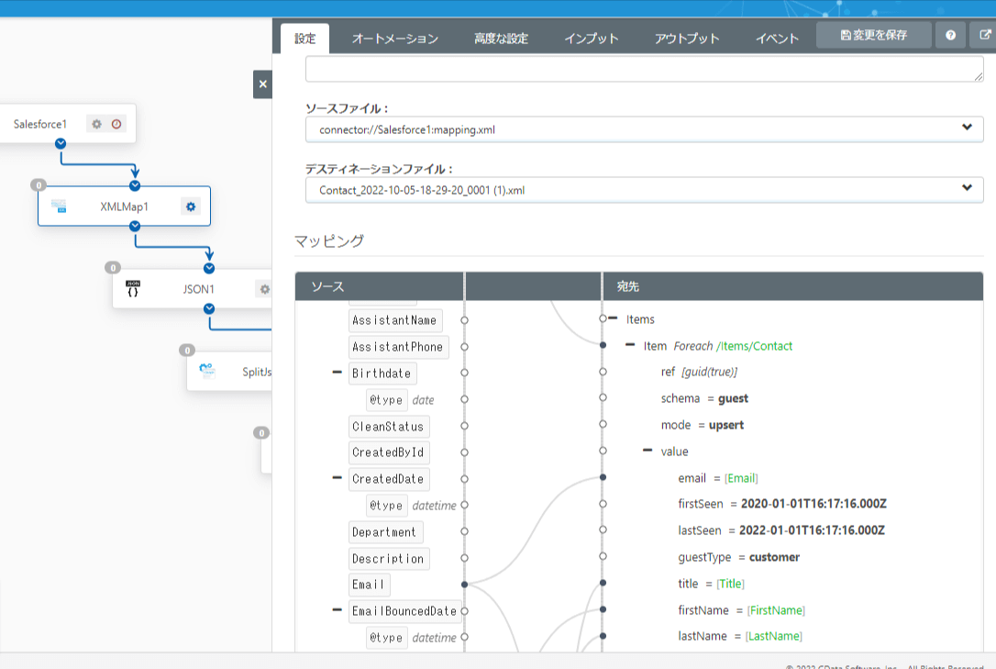Click the SplitJs connector icon
The width and height of the screenshot is (996, 669).
(x=207, y=371)
